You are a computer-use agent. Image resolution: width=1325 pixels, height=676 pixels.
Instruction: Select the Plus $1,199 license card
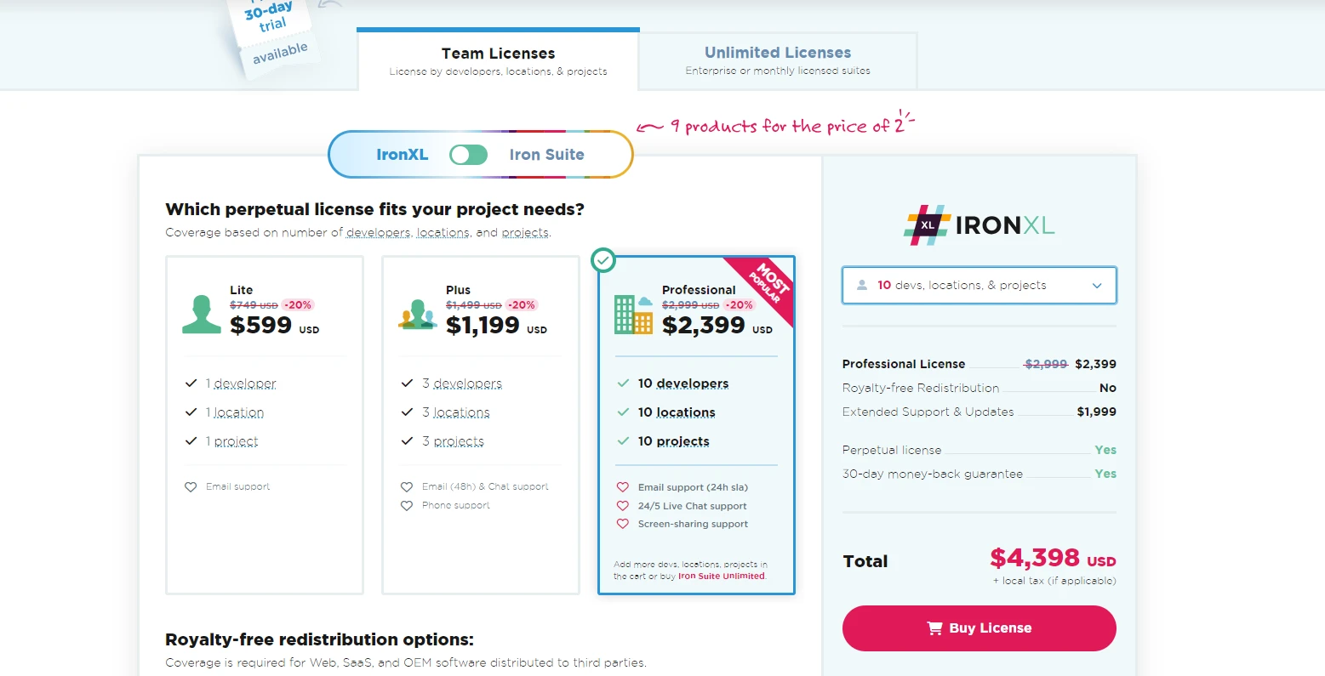481,425
